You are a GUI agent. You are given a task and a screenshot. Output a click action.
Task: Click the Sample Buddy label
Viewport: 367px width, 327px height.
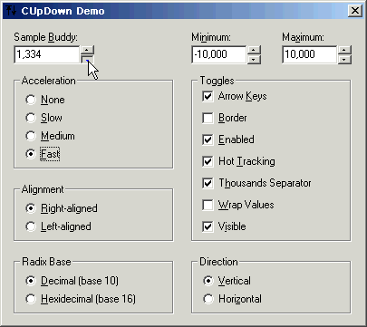(x=45, y=37)
